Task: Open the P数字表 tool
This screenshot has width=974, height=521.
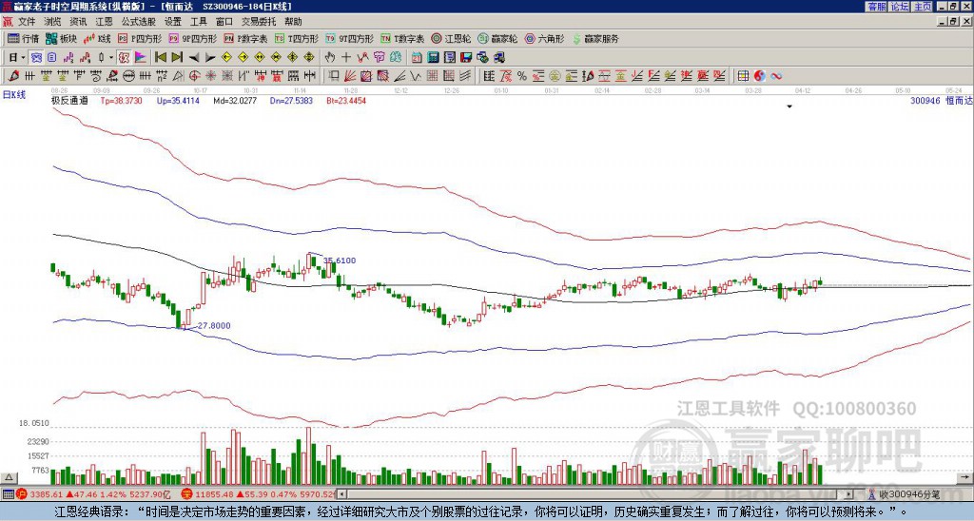Action: pos(245,38)
